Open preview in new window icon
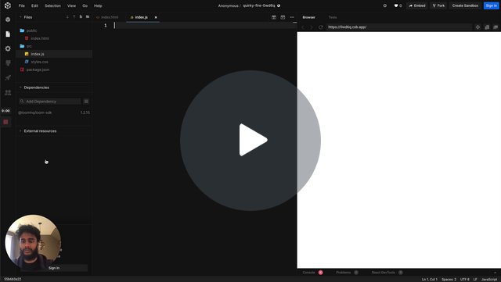This screenshot has height=282, width=501. [x=496, y=27]
